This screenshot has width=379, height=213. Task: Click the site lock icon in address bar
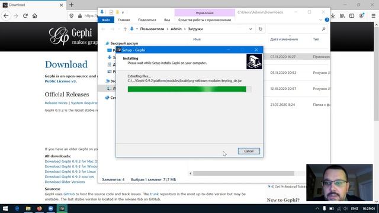click(x=80, y=16)
